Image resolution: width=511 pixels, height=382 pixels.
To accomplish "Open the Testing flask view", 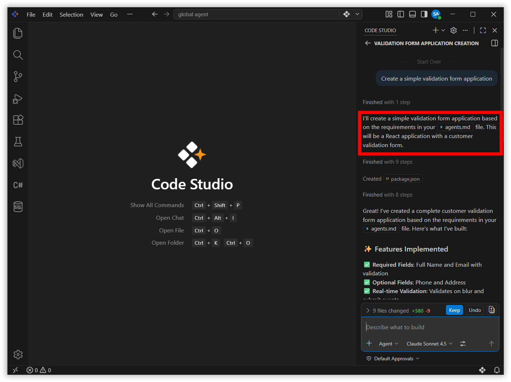I will pyautogui.click(x=18, y=142).
